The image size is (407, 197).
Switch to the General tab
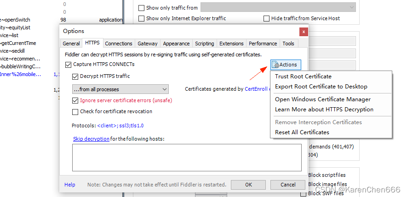[x=71, y=44]
